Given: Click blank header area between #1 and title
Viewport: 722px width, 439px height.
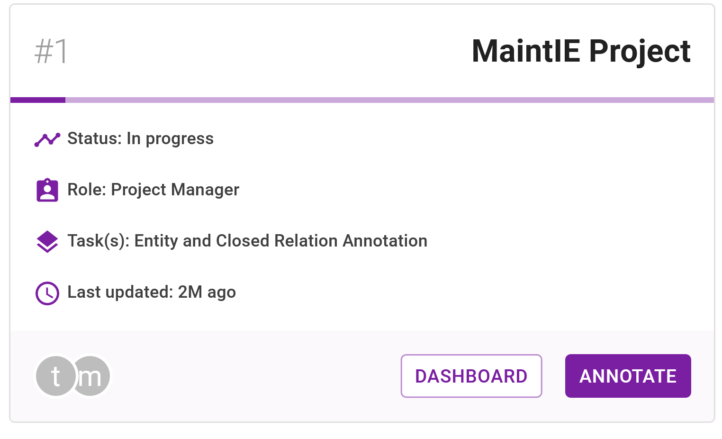Looking at the screenshot, I should 270,51.
